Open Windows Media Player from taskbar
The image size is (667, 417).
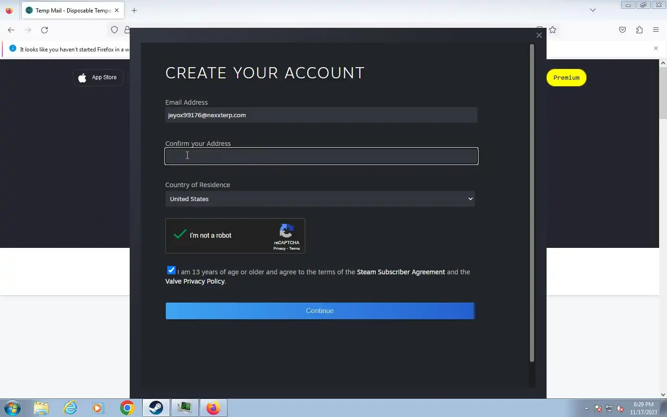98,408
